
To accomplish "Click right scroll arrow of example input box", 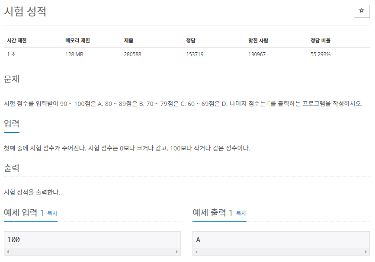I will tap(177, 252).
